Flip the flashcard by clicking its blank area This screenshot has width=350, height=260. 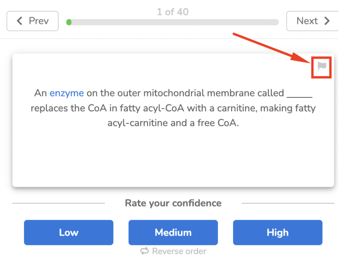click(173, 156)
